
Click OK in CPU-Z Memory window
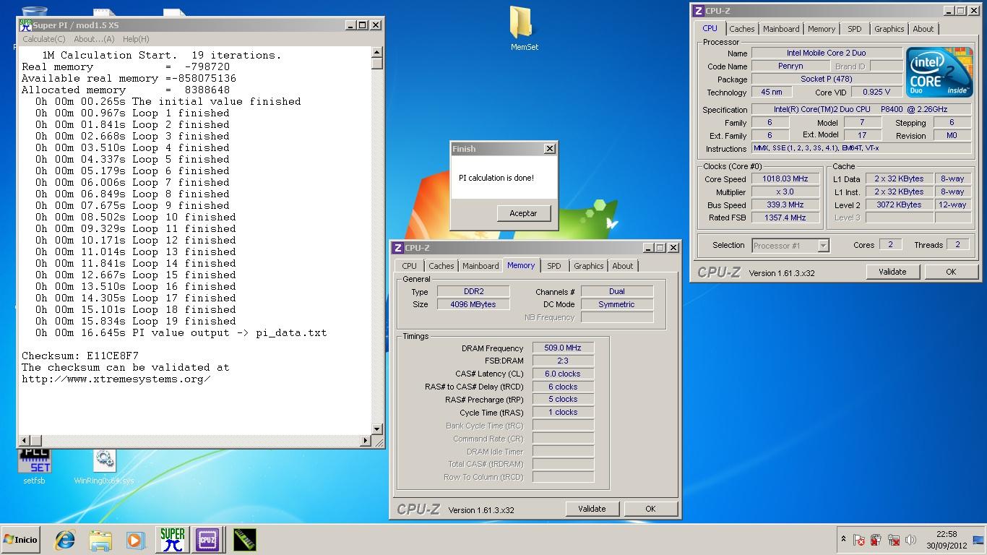[650, 509]
